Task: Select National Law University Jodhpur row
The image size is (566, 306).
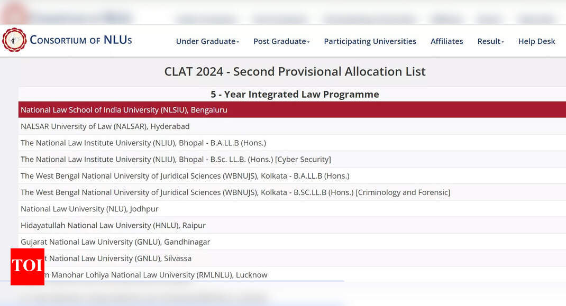Action: [x=89, y=209]
